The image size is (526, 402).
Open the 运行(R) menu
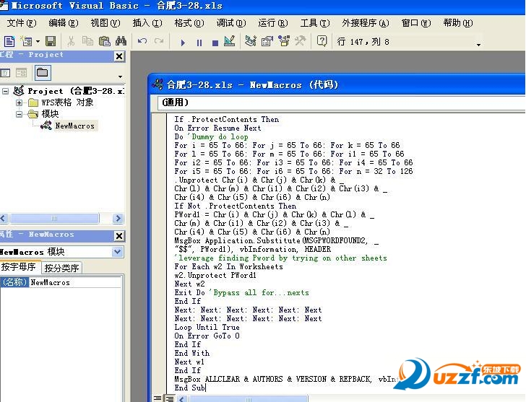point(273,23)
